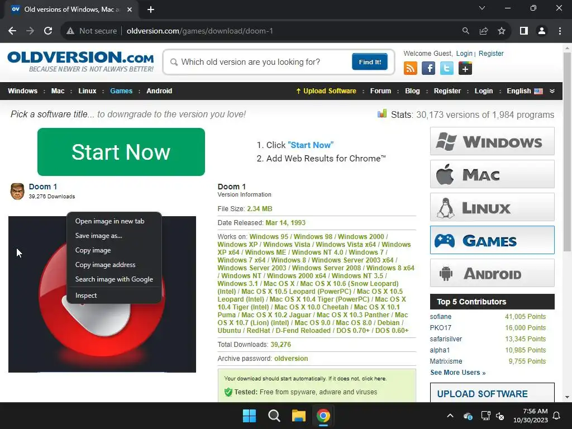Open the Twitter icon in header
Screen dimensions: 572x429
(x=446, y=68)
